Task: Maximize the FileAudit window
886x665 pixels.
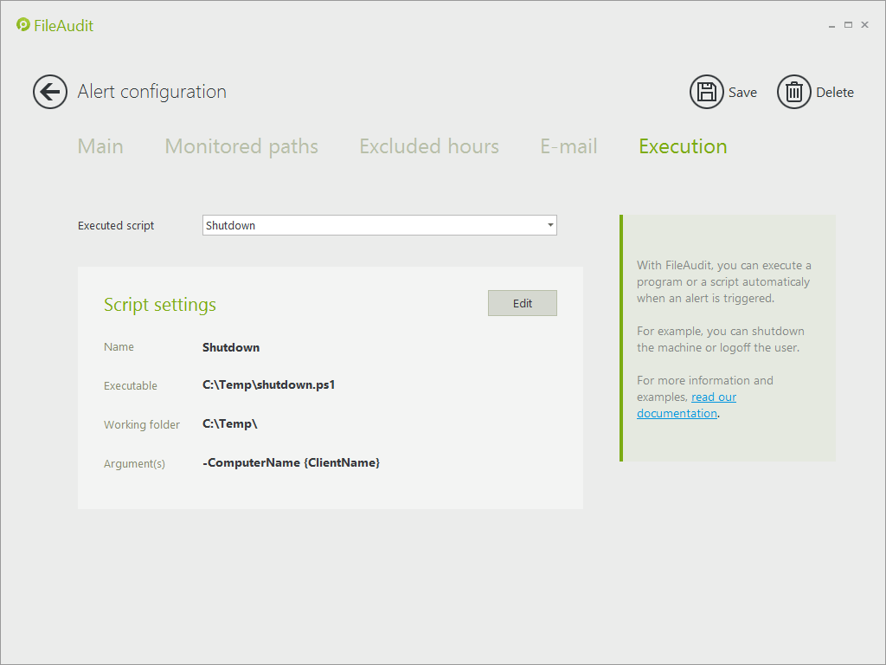Action: (x=848, y=25)
